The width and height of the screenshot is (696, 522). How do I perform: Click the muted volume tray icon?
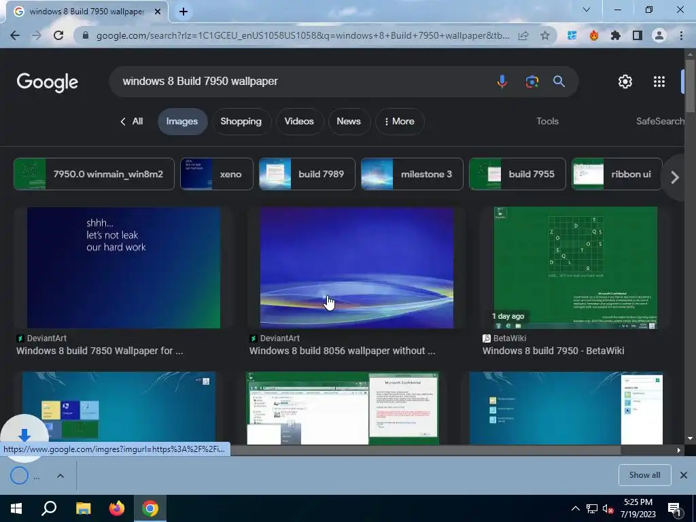608,508
